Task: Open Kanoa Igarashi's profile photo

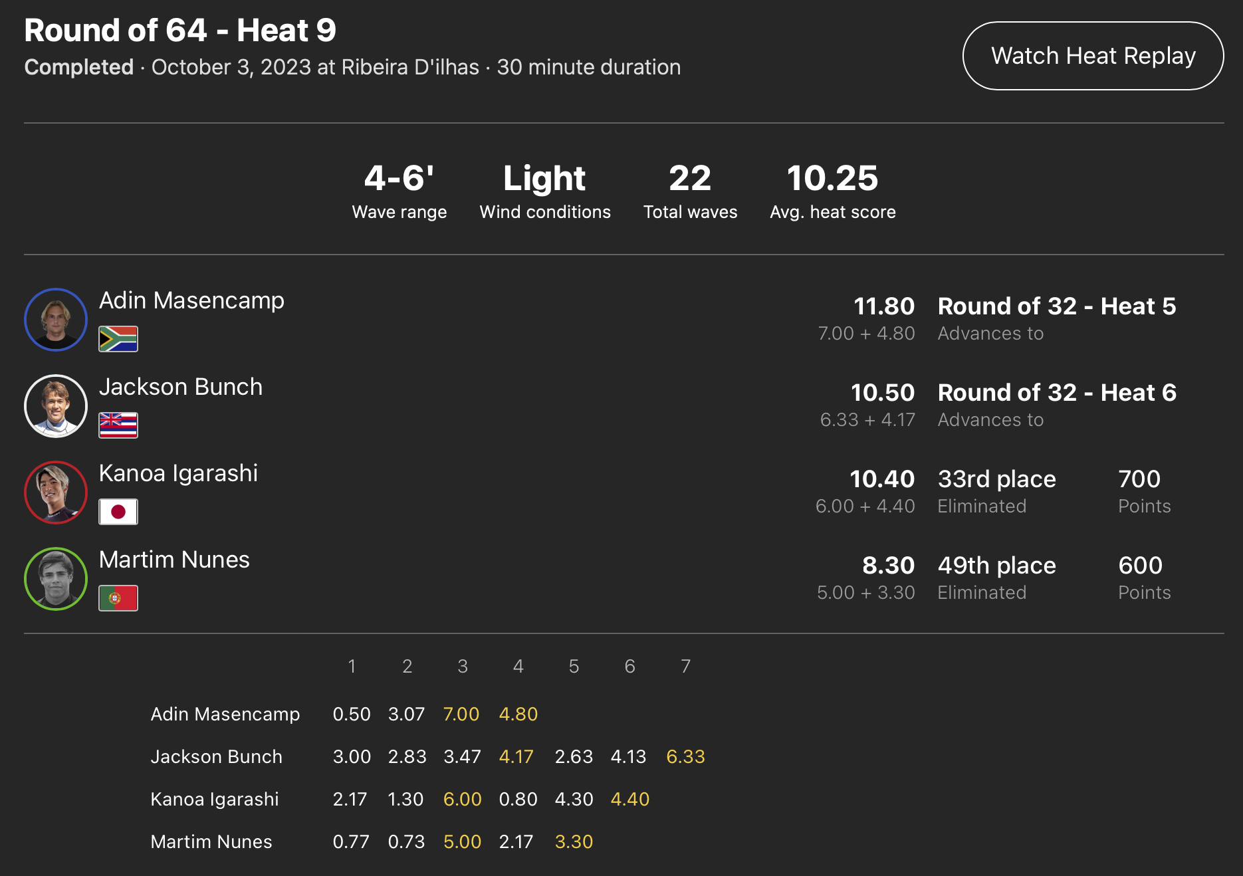Action: [x=56, y=493]
